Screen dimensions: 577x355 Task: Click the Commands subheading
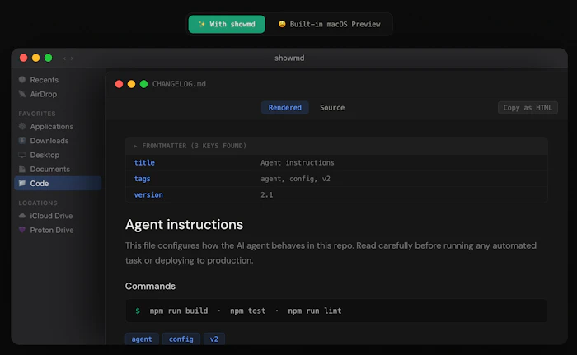pos(150,286)
